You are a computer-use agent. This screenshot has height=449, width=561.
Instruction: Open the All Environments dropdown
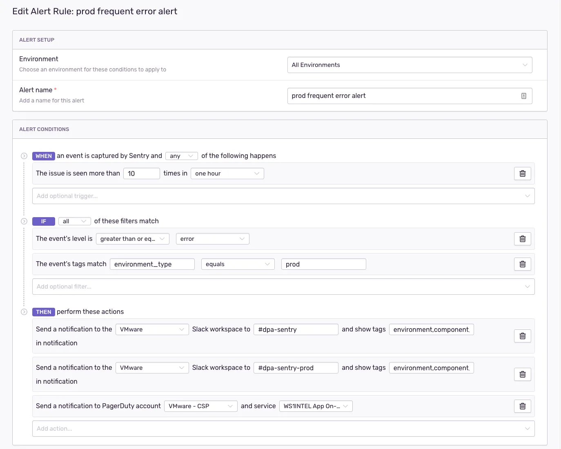(409, 65)
